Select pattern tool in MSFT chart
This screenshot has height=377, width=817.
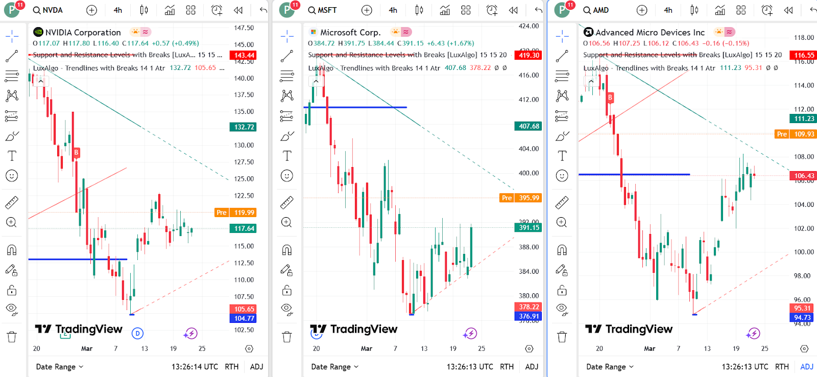[287, 96]
